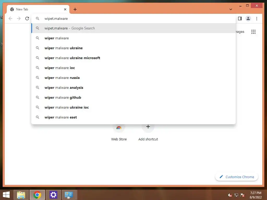Choose 'wiper malware eset' suggestion
The width and height of the screenshot is (267, 200).
tap(134, 117)
